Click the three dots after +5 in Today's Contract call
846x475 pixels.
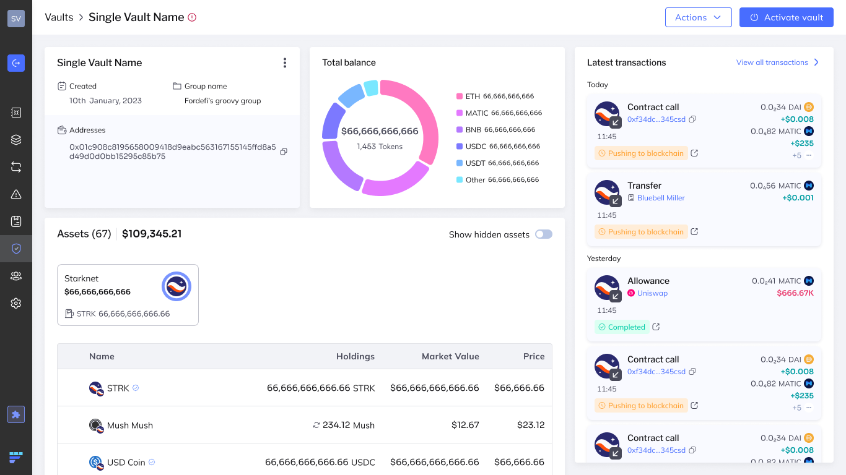pos(809,155)
